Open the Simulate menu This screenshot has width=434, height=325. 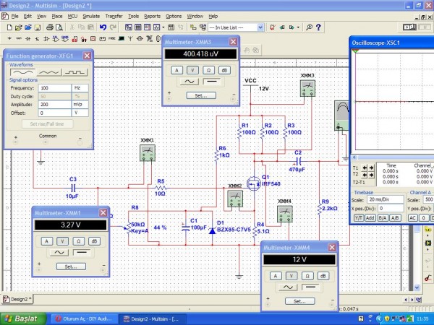click(x=91, y=15)
